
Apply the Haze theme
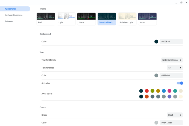[x=147, y=19]
